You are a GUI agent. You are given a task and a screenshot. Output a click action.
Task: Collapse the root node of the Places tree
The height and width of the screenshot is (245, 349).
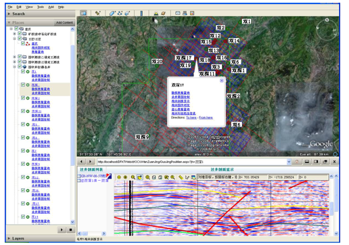[11, 29]
